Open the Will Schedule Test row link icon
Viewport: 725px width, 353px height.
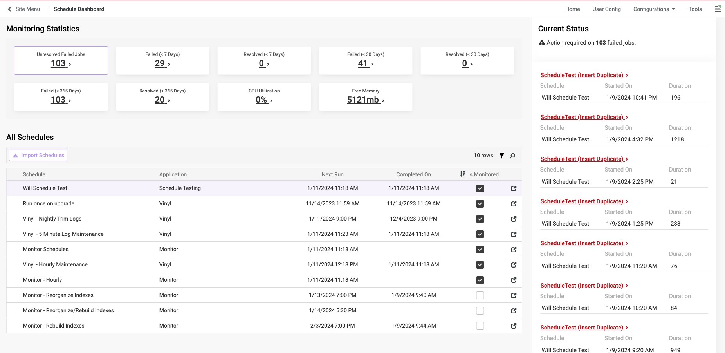click(x=514, y=188)
